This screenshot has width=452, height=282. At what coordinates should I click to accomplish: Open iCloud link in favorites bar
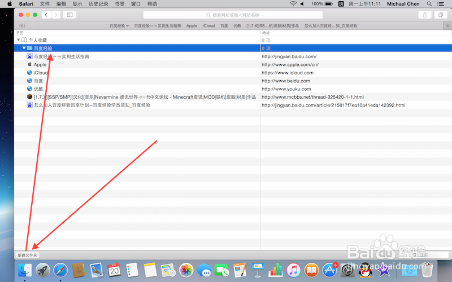coord(208,25)
